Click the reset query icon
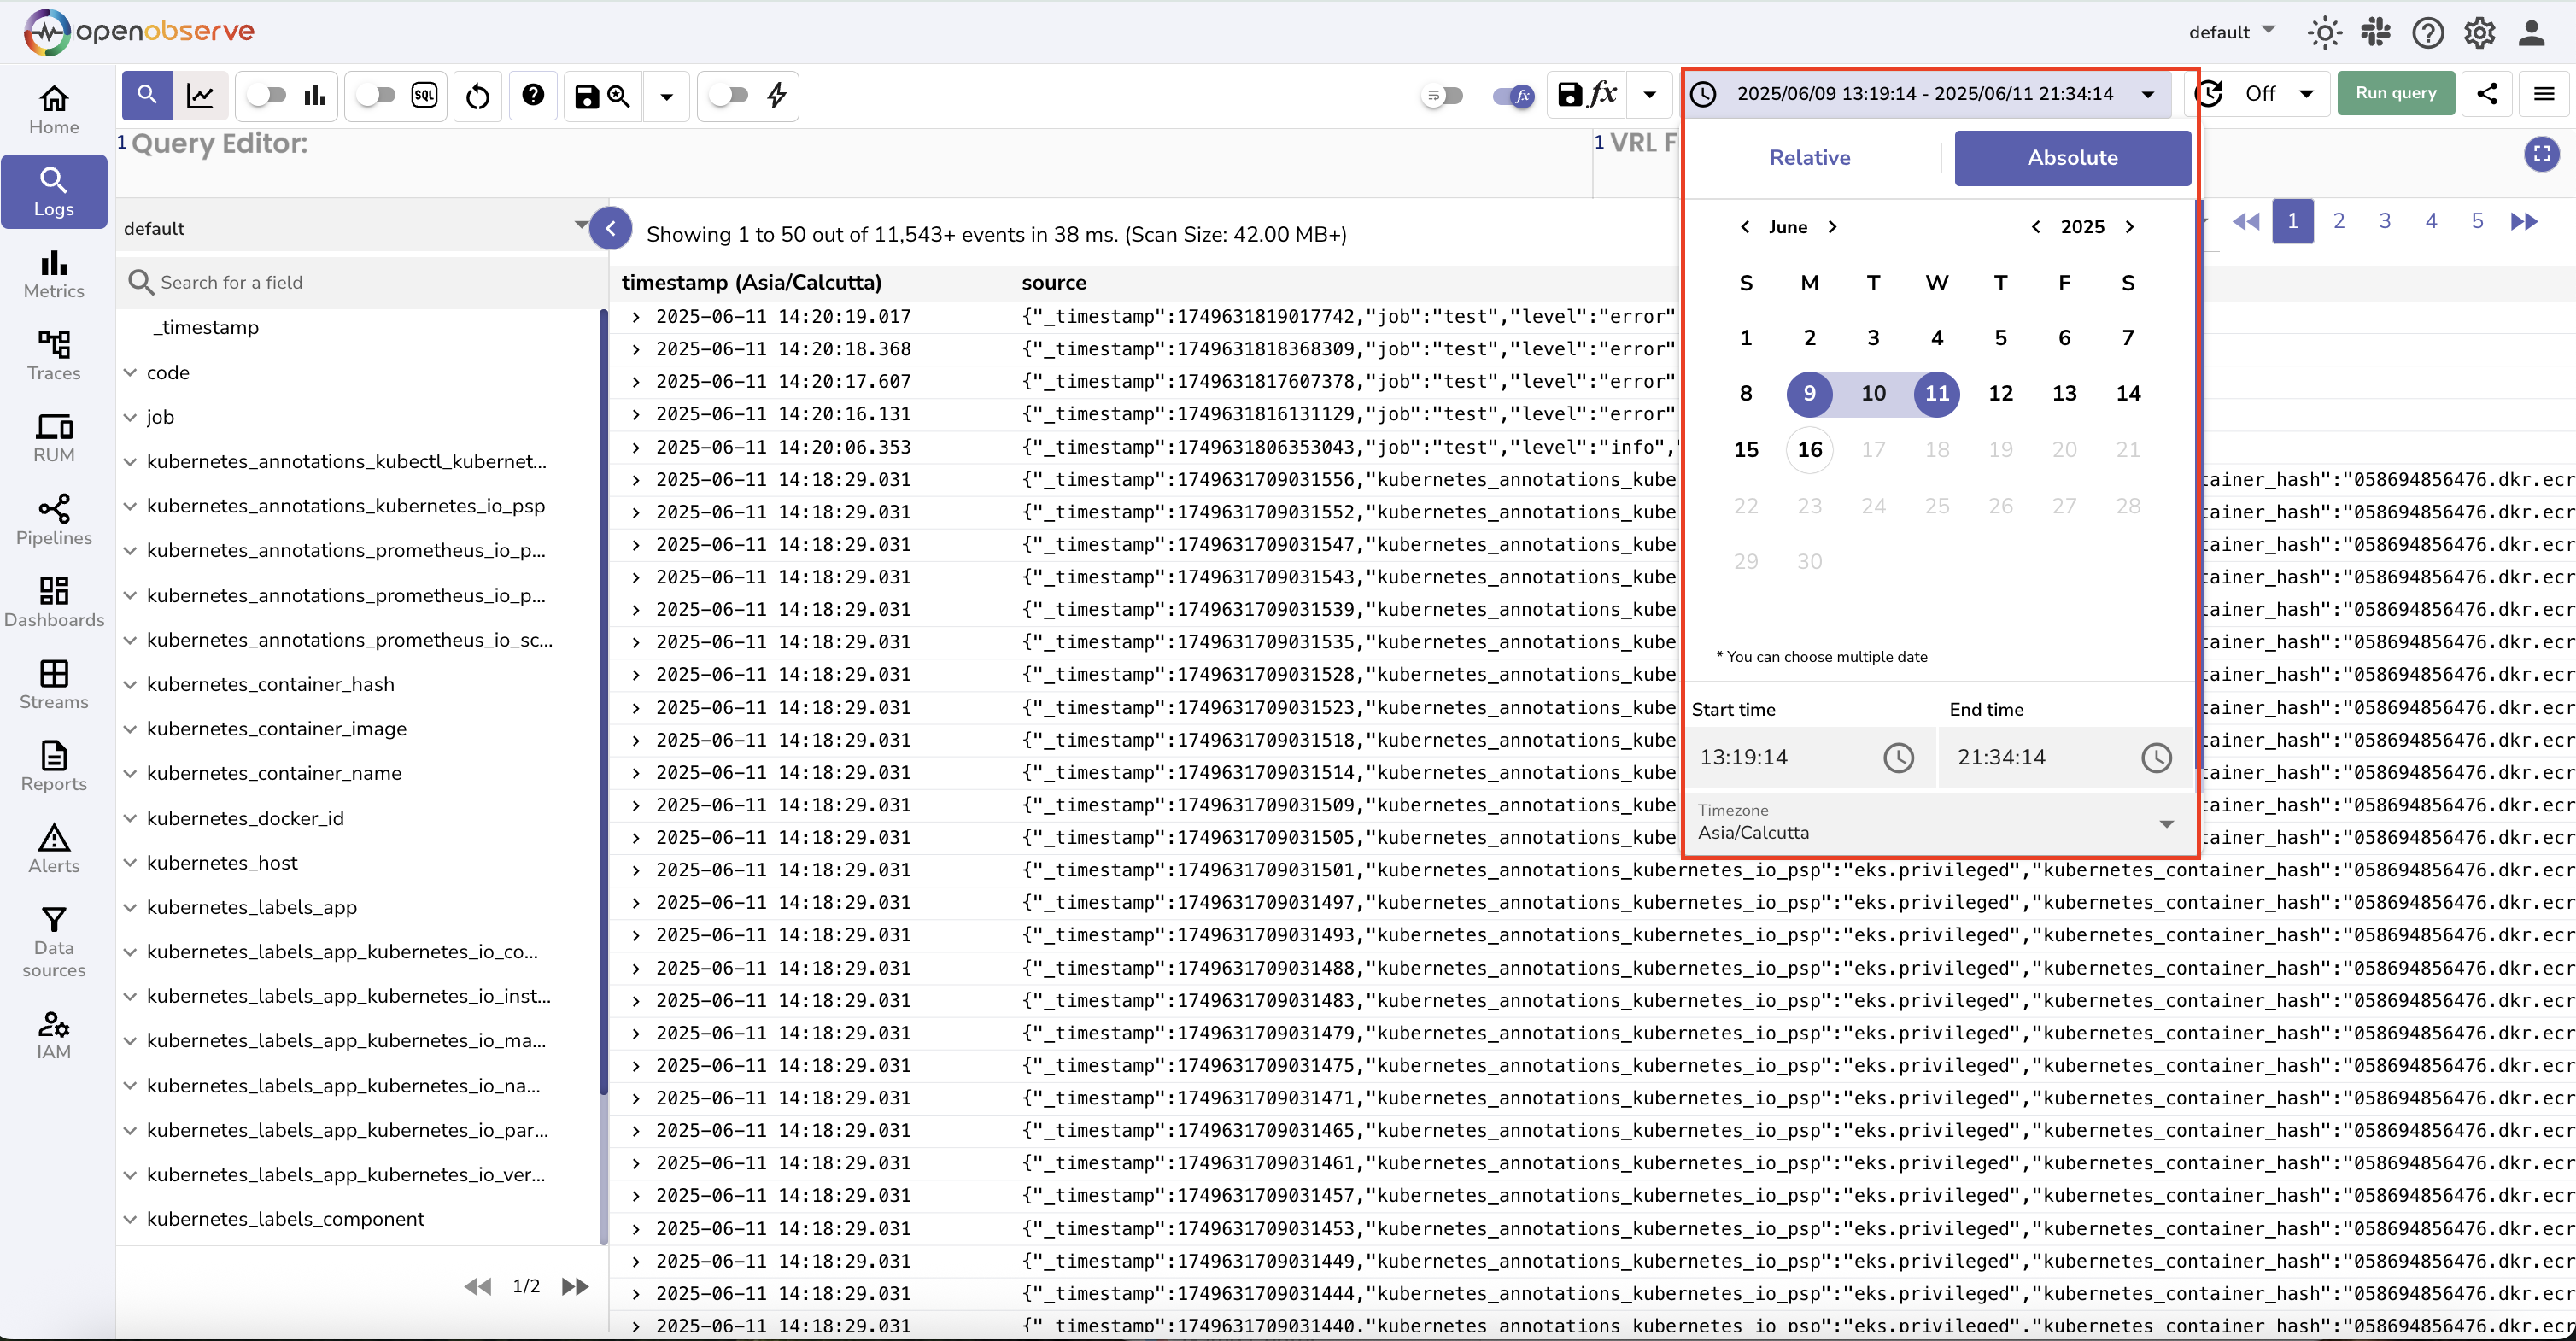Screen dimensions: 2576x1341 477,96
